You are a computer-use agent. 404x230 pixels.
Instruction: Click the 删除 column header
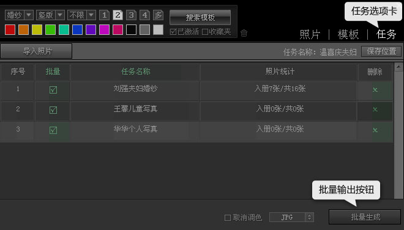(x=375, y=72)
